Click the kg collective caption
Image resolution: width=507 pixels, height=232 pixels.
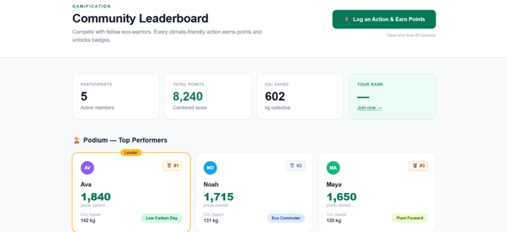(x=278, y=108)
